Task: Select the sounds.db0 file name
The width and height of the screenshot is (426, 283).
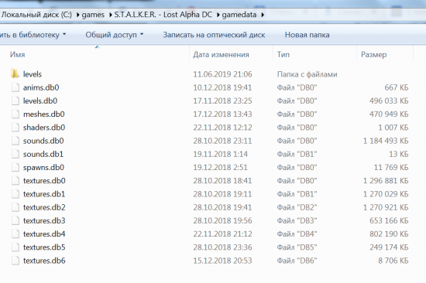Action: tap(43, 141)
